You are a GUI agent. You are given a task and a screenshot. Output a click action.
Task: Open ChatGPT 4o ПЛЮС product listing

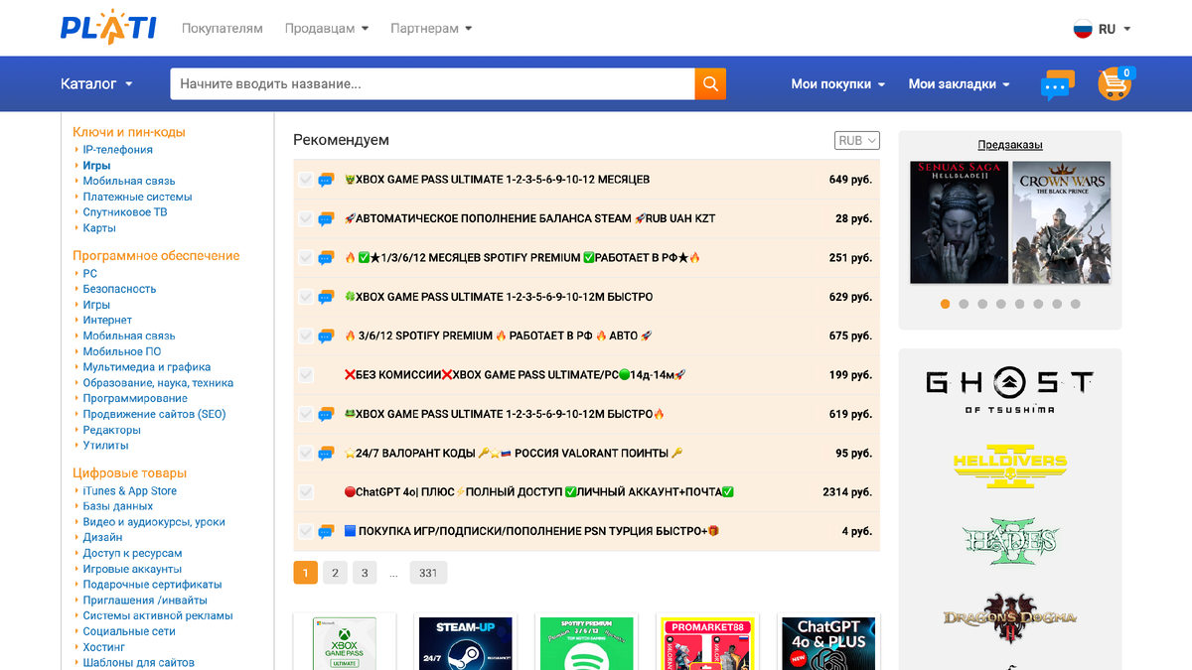point(538,492)
